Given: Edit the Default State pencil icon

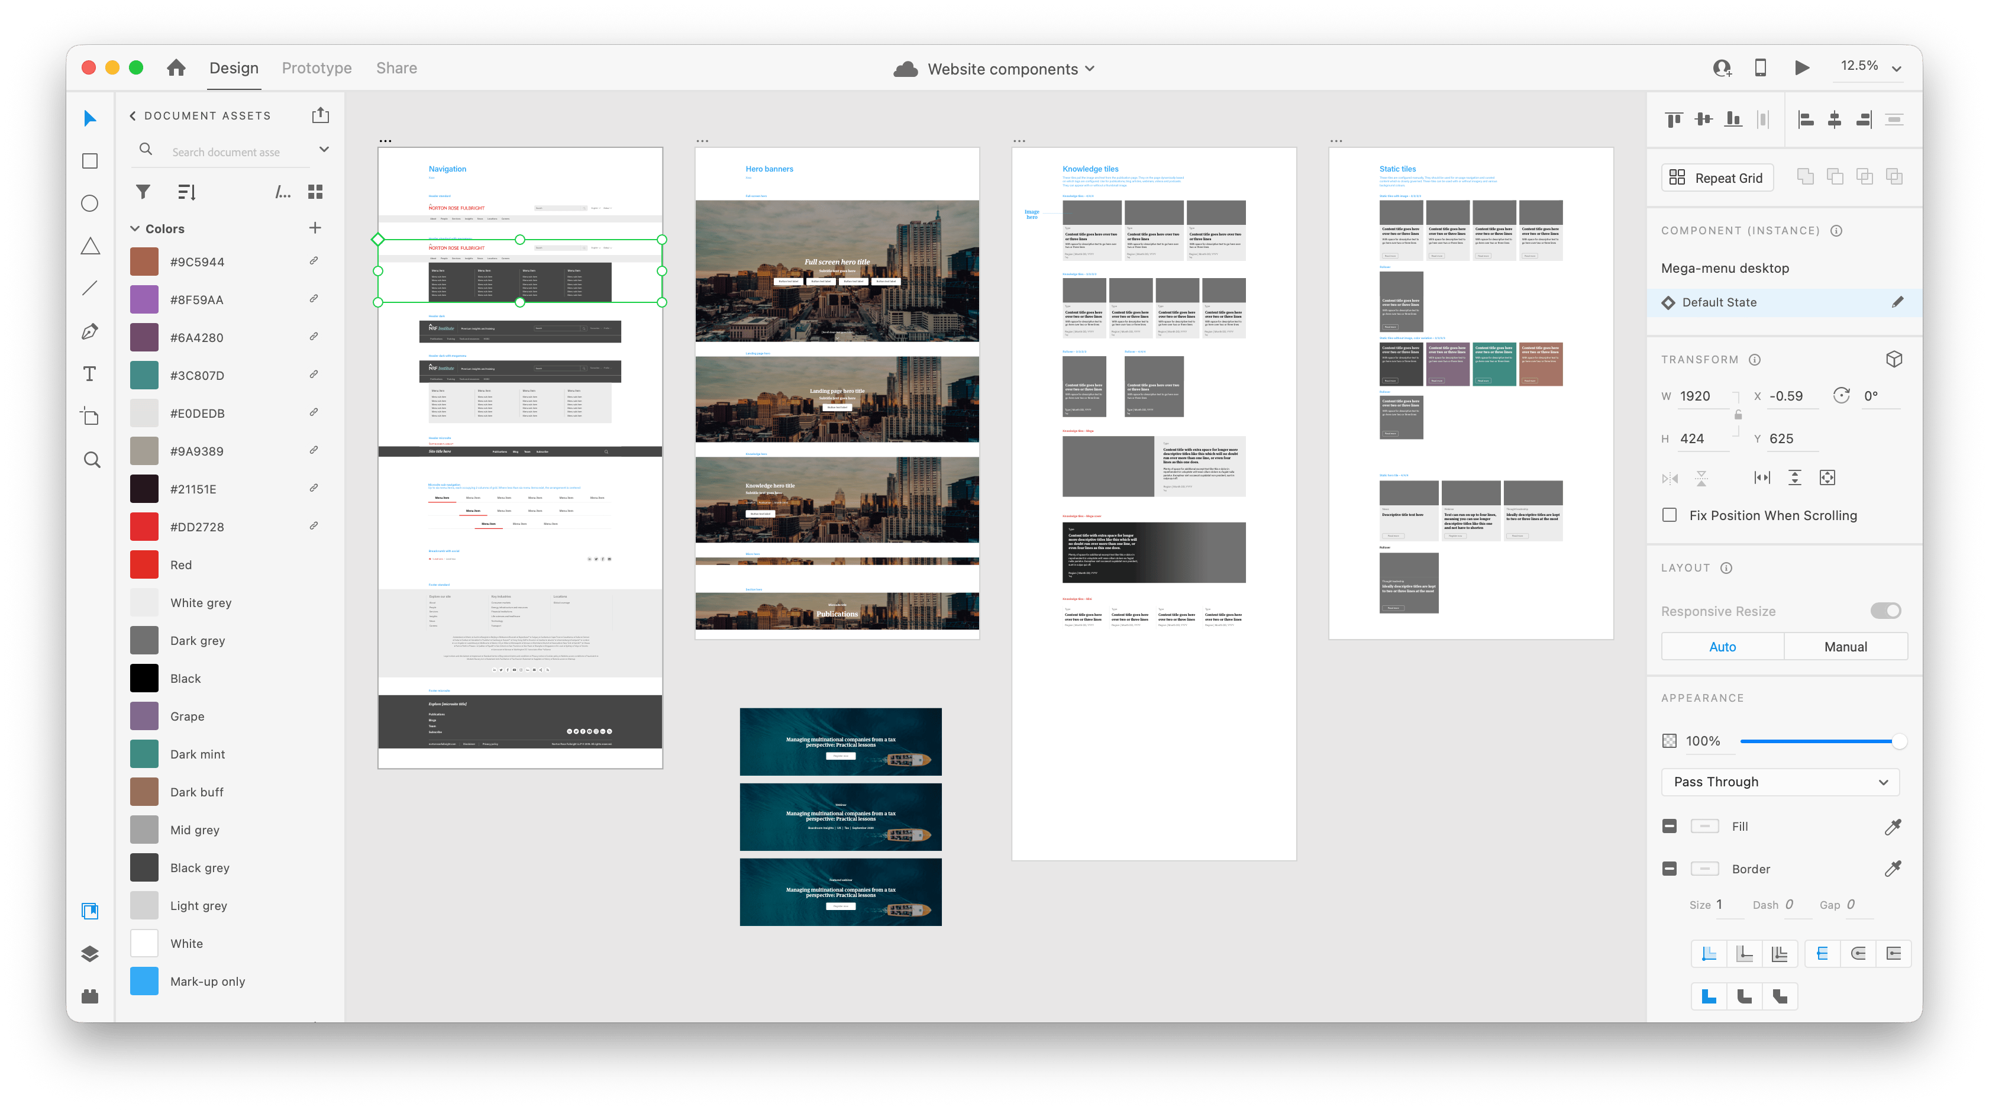Looking at the screenshot, I should (x=1898, y=302).
